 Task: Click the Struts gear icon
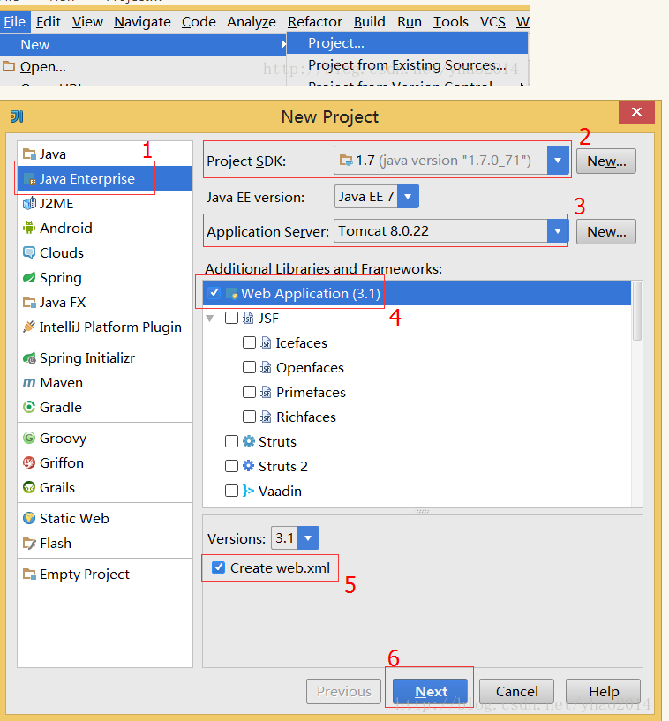coord(248,441)
